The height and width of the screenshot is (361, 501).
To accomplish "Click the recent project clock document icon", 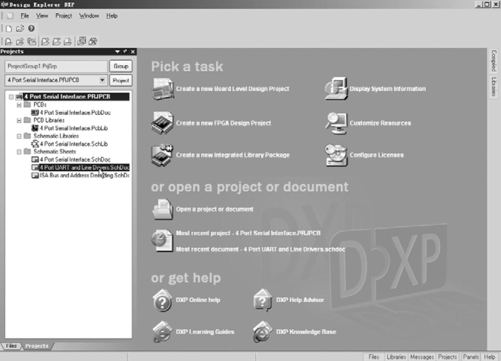I will [x=162, y=241].
